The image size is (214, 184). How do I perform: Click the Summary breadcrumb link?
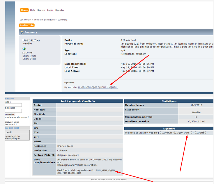(x=62, y=20)
